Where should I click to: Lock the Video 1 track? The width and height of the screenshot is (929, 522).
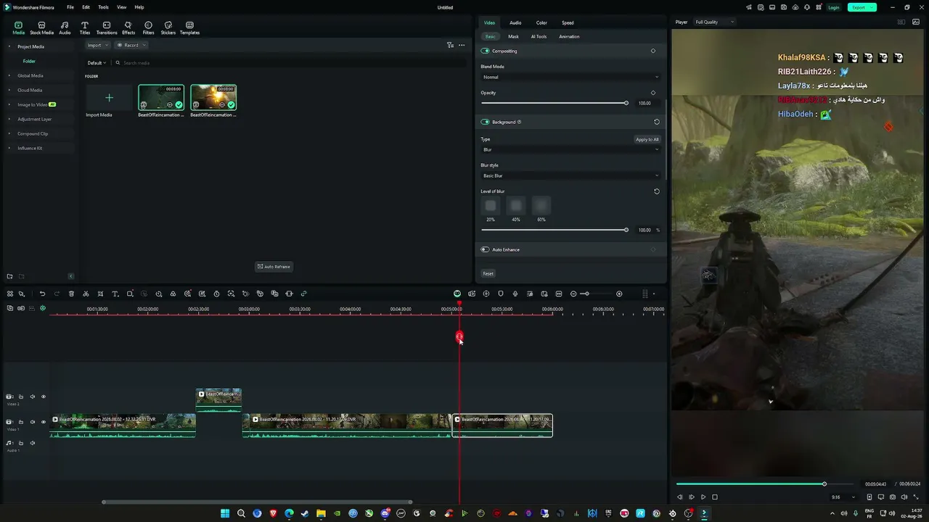pyautogui.click(x=21, y=422)
